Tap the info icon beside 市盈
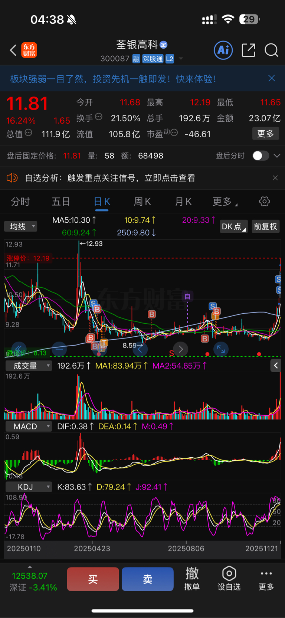 tap(174, 133)
